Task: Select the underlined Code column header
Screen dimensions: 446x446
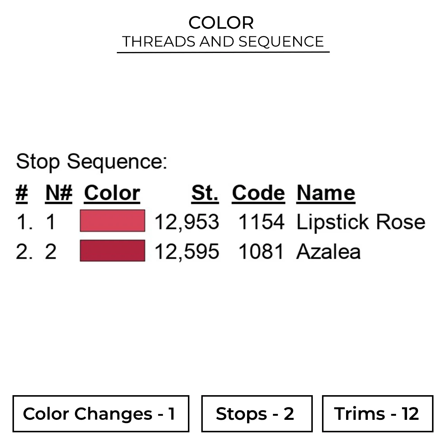Action: pos(258,193)
